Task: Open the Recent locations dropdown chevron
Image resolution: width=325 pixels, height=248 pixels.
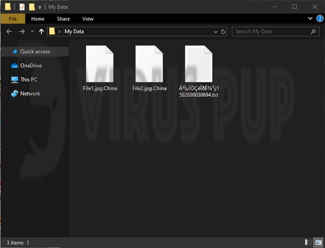Action: click(32, 31)
